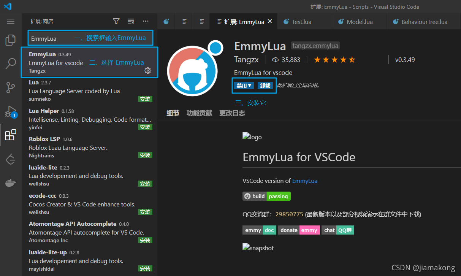Click the VS Code logo in title bar

[8, 6]
